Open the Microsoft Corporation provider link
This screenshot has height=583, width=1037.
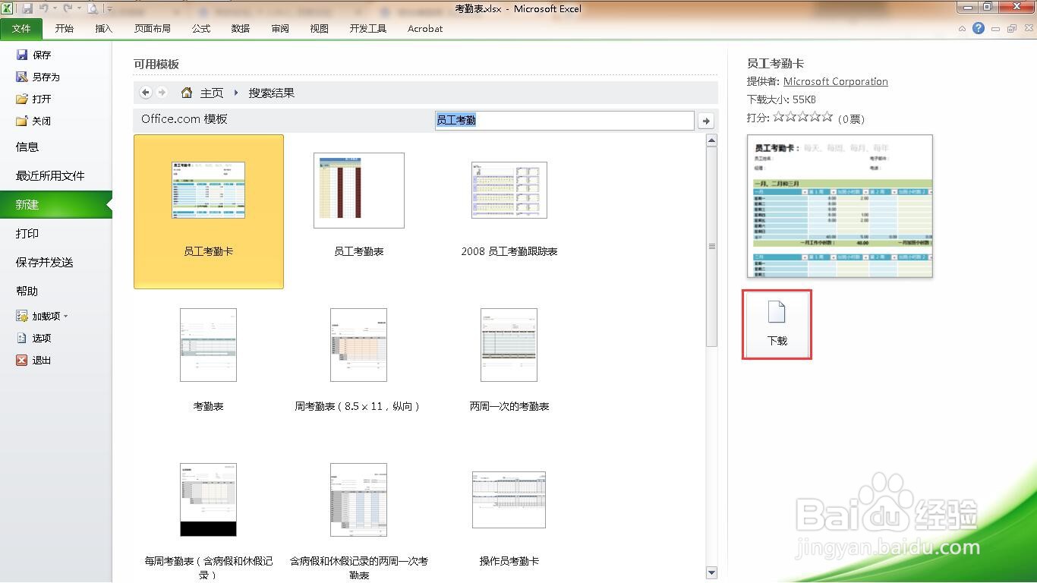(836, 81)
